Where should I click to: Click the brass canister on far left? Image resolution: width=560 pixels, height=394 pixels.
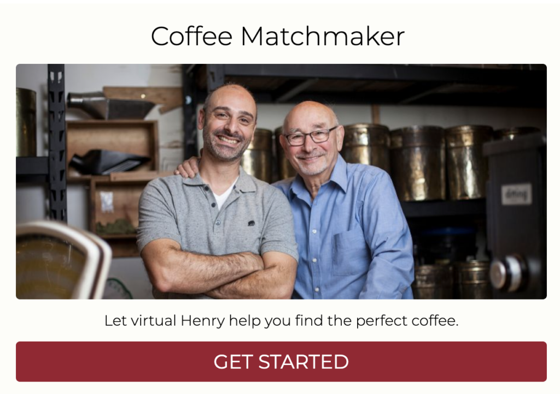(26, 122)
